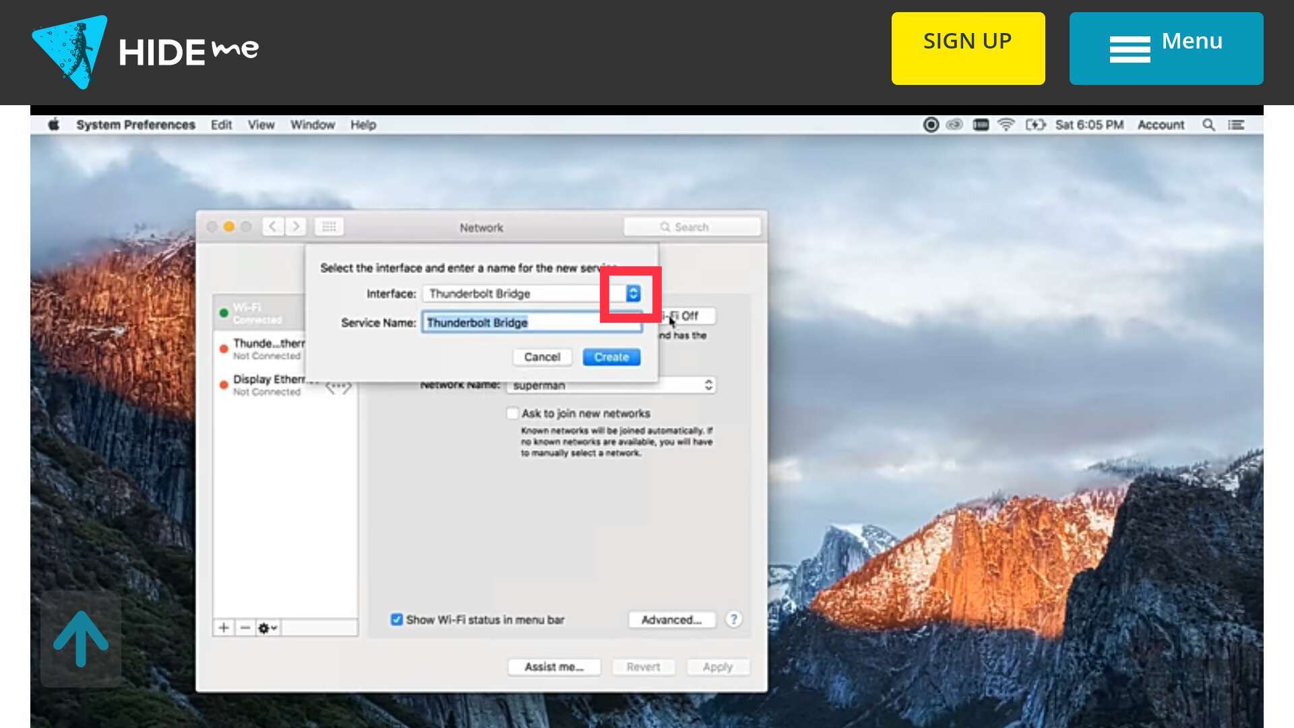Click the help question mark button
The width and height of the screenshot is (1294, 728).
(x=733, y=619)
